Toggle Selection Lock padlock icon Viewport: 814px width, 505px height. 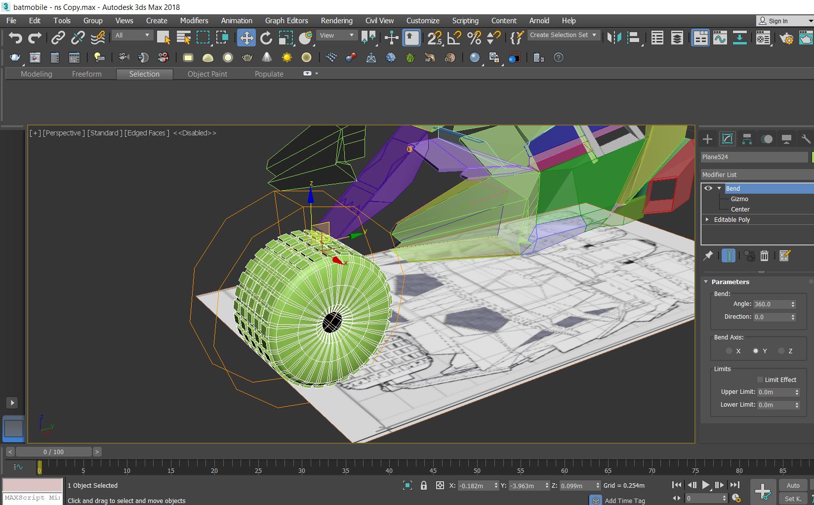(x=423, y=485)
